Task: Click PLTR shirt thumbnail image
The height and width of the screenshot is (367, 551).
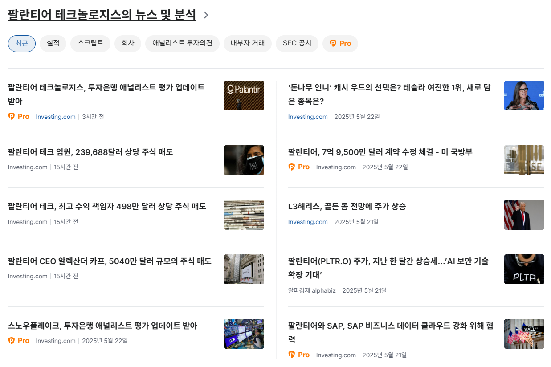Action: [x=524, y=269]
